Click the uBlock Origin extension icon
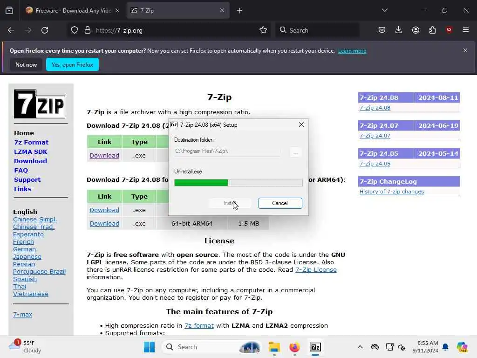The image size is (477, 358). click(x=449, y=30)
